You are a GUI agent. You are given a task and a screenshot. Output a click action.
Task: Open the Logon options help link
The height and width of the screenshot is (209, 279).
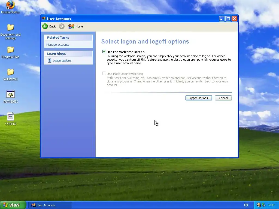click(62, 60)
